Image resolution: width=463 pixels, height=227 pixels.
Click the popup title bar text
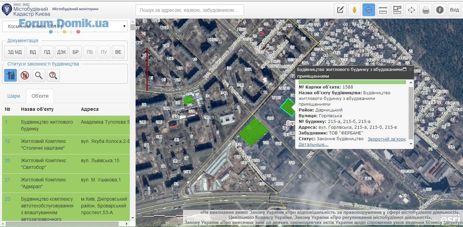point(349,73)
